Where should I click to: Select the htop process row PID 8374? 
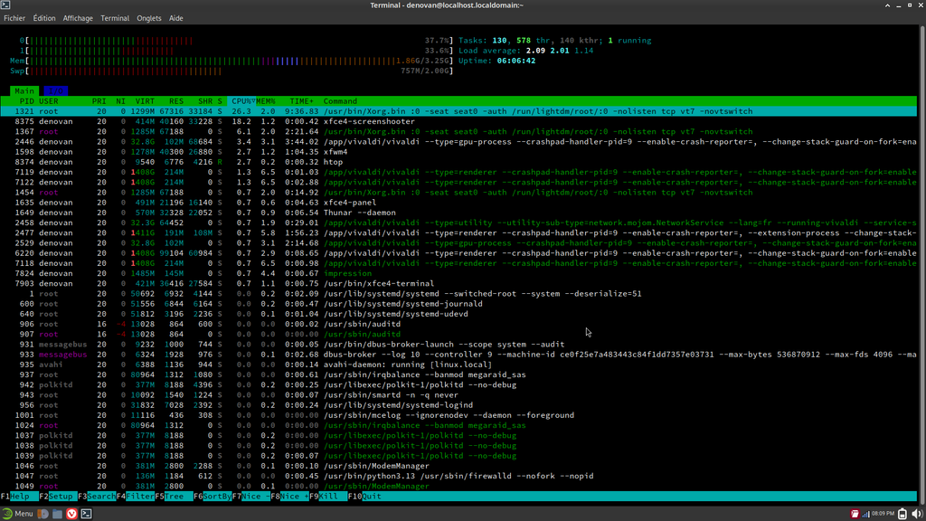[458, 162]
